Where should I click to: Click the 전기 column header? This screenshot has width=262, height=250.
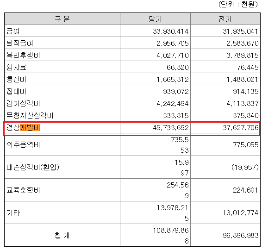[225, 19]
